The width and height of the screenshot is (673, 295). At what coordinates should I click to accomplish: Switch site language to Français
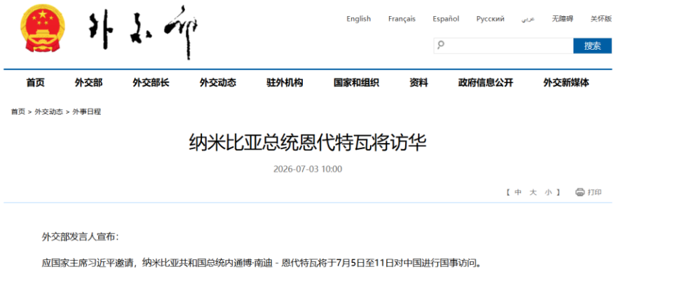point(402,19)
